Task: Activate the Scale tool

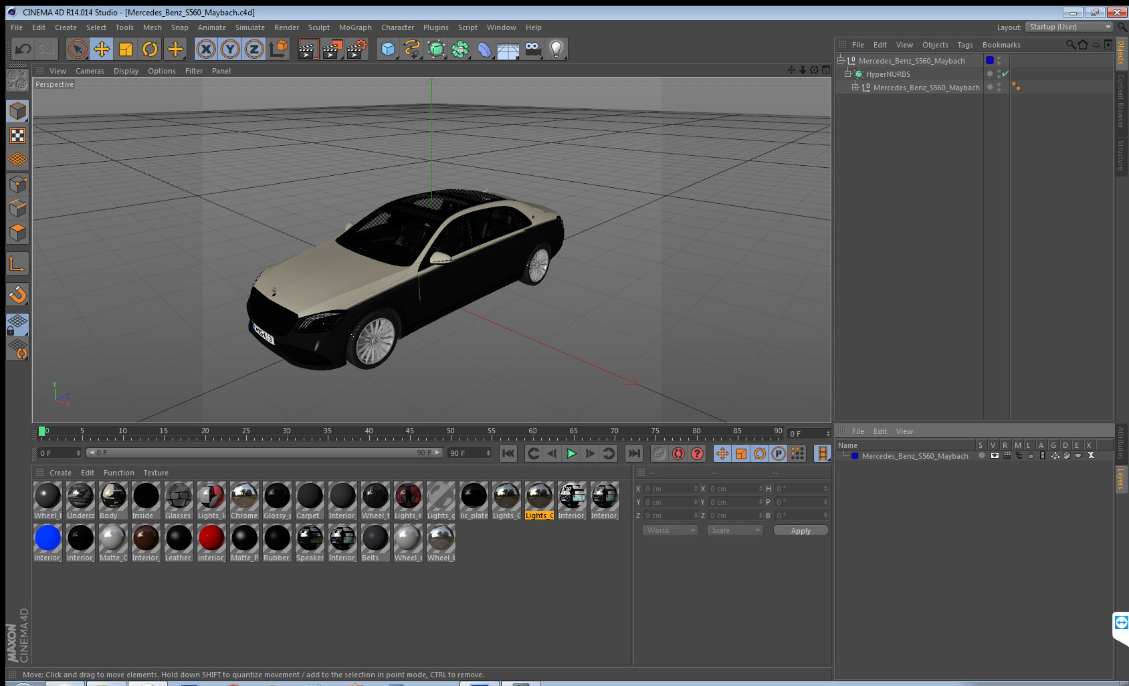Action: click(x=126, y=49)
